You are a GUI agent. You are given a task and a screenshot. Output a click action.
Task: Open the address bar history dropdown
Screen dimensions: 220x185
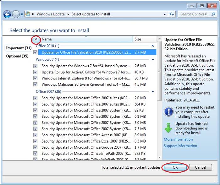165,14
